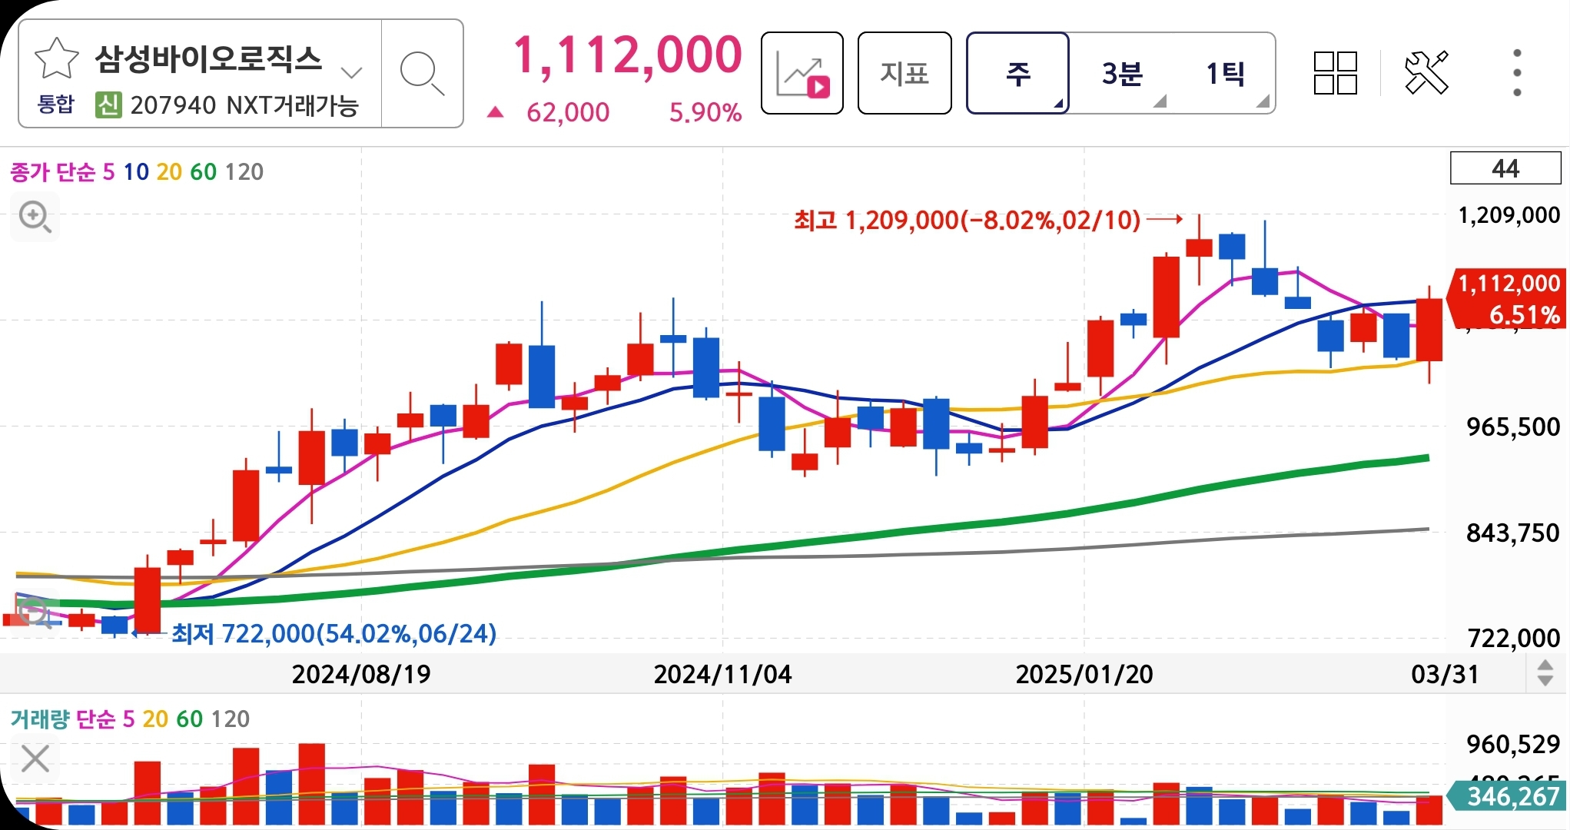Select the 주 weekly period tab
The width and height of the screenshot is (1570, 830).
point(1017,73)
